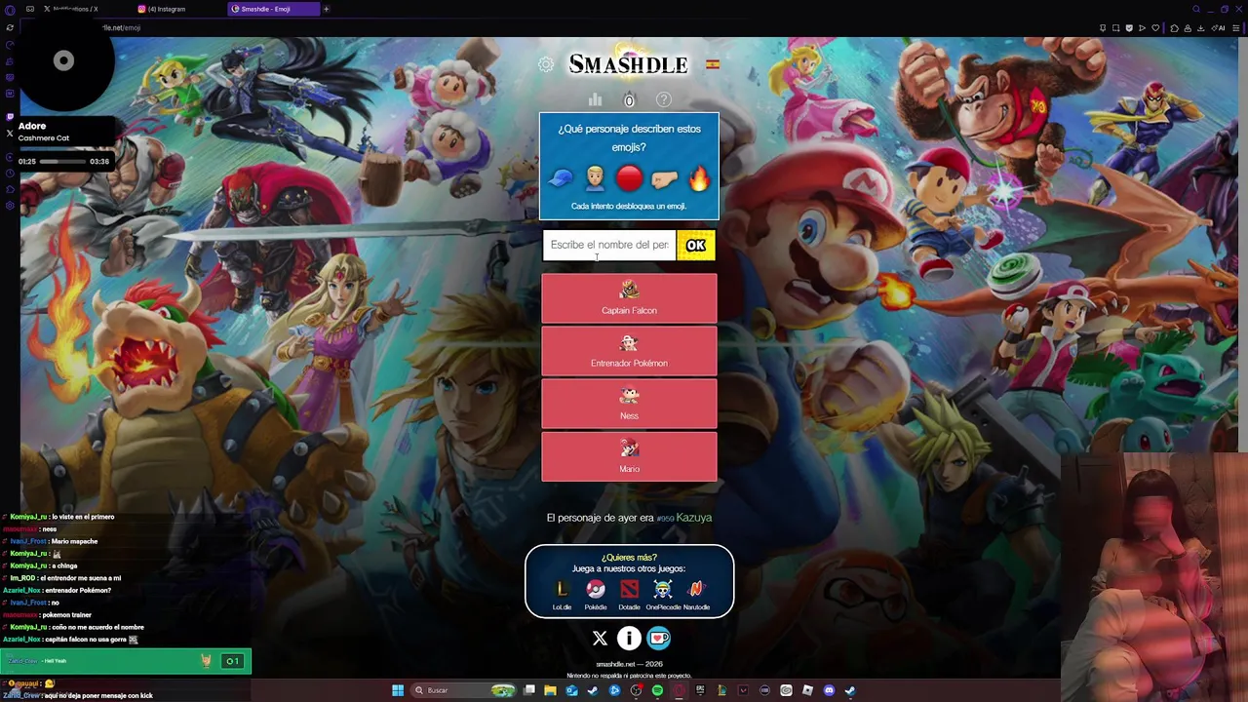Image resolution: width=1248 pixels, height=702 pixels.
Task: Open the sidebar player icon
Action: 10,157
